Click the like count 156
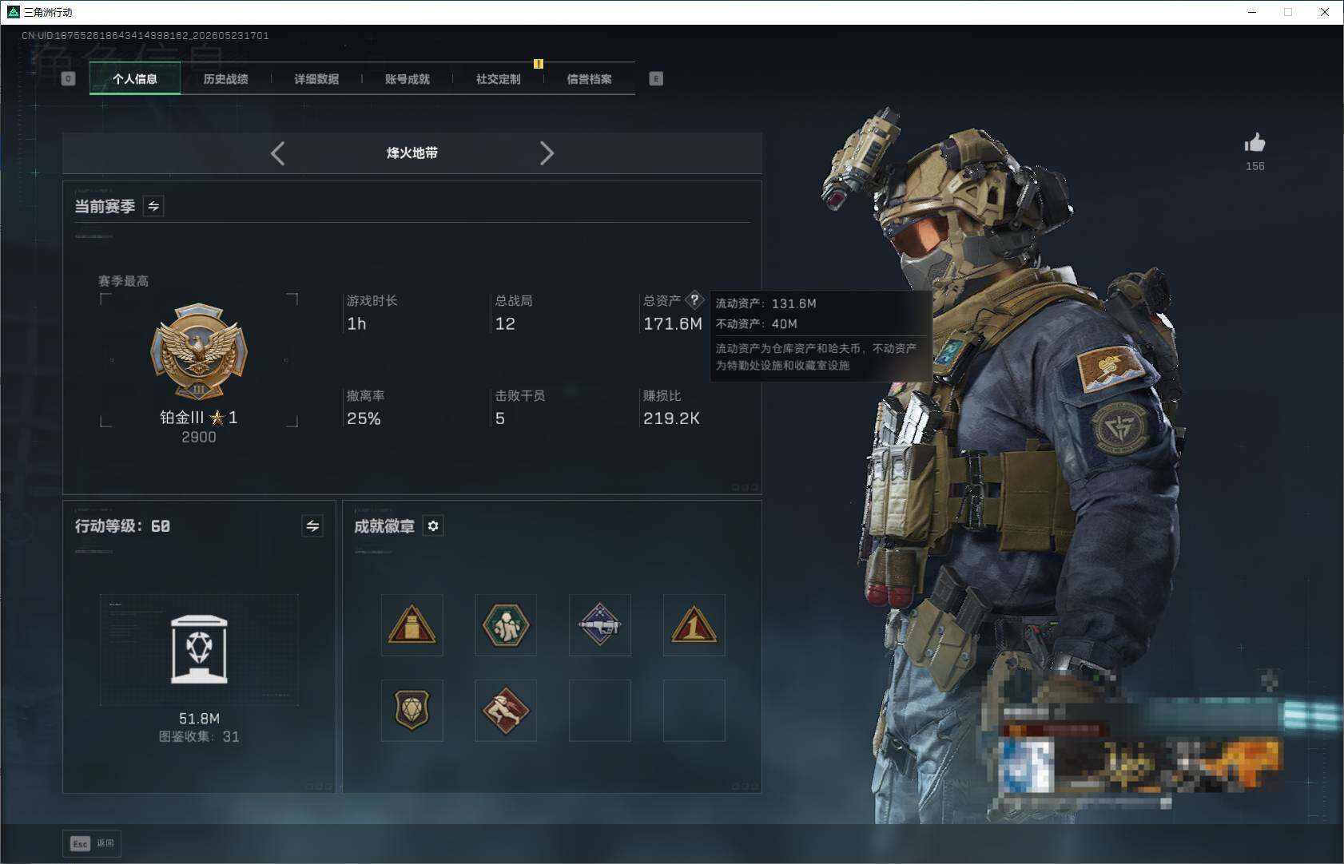The width and height of the screenshot is (1344, 864). (1255, 166)
